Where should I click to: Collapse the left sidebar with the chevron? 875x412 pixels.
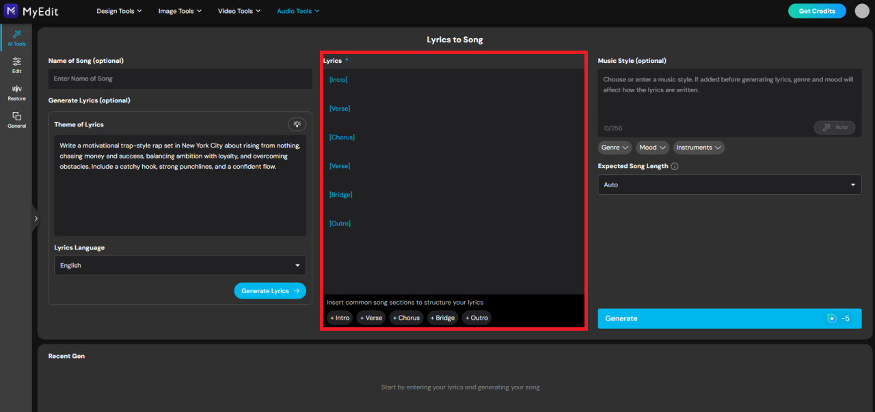[36, 219]
